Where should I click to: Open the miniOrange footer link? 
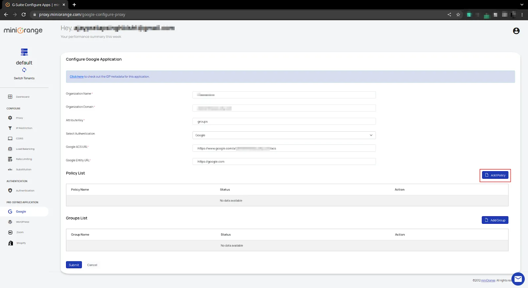(x=488, y=280)
